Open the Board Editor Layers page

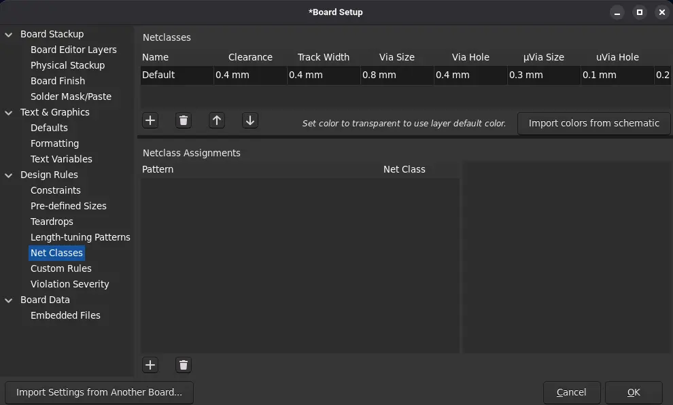pos(73,50)
